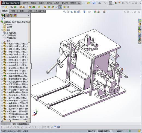This screenshot has width=142, height=133.
Task: Click the New document icon
Action: pos(83,3)
